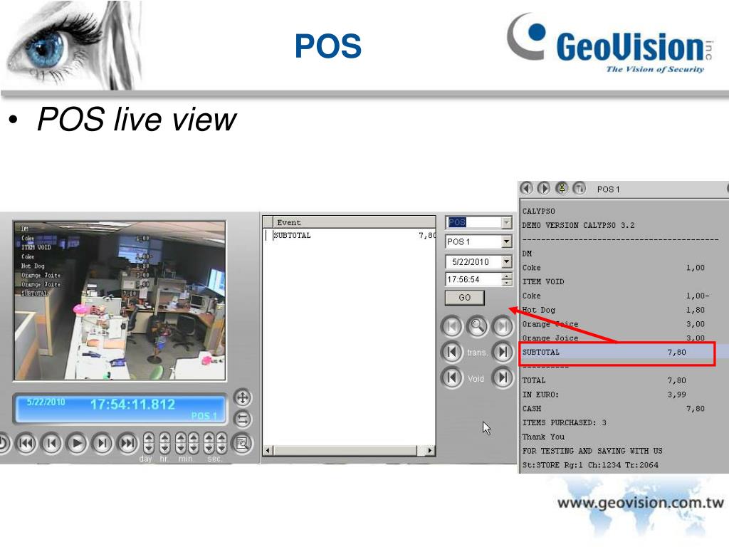Go to the previous Void record
This screenshot has width=729, height=547.
pyautogui.click(x=452, y=377)
